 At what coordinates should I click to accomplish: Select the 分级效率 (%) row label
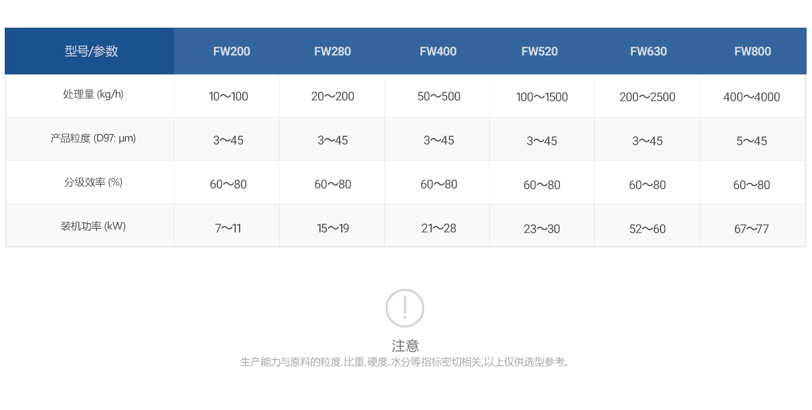click(93, 183)
